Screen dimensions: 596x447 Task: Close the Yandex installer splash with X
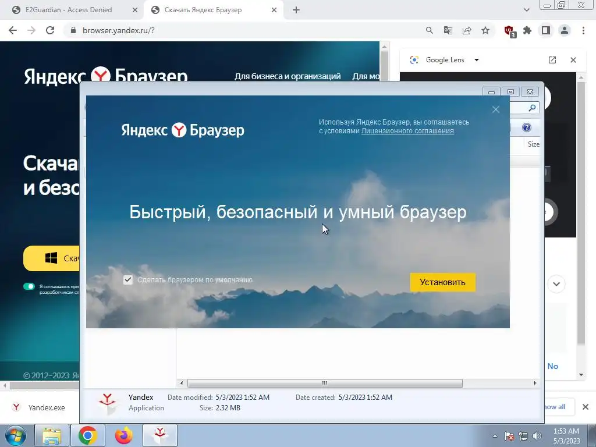(496, 109)
